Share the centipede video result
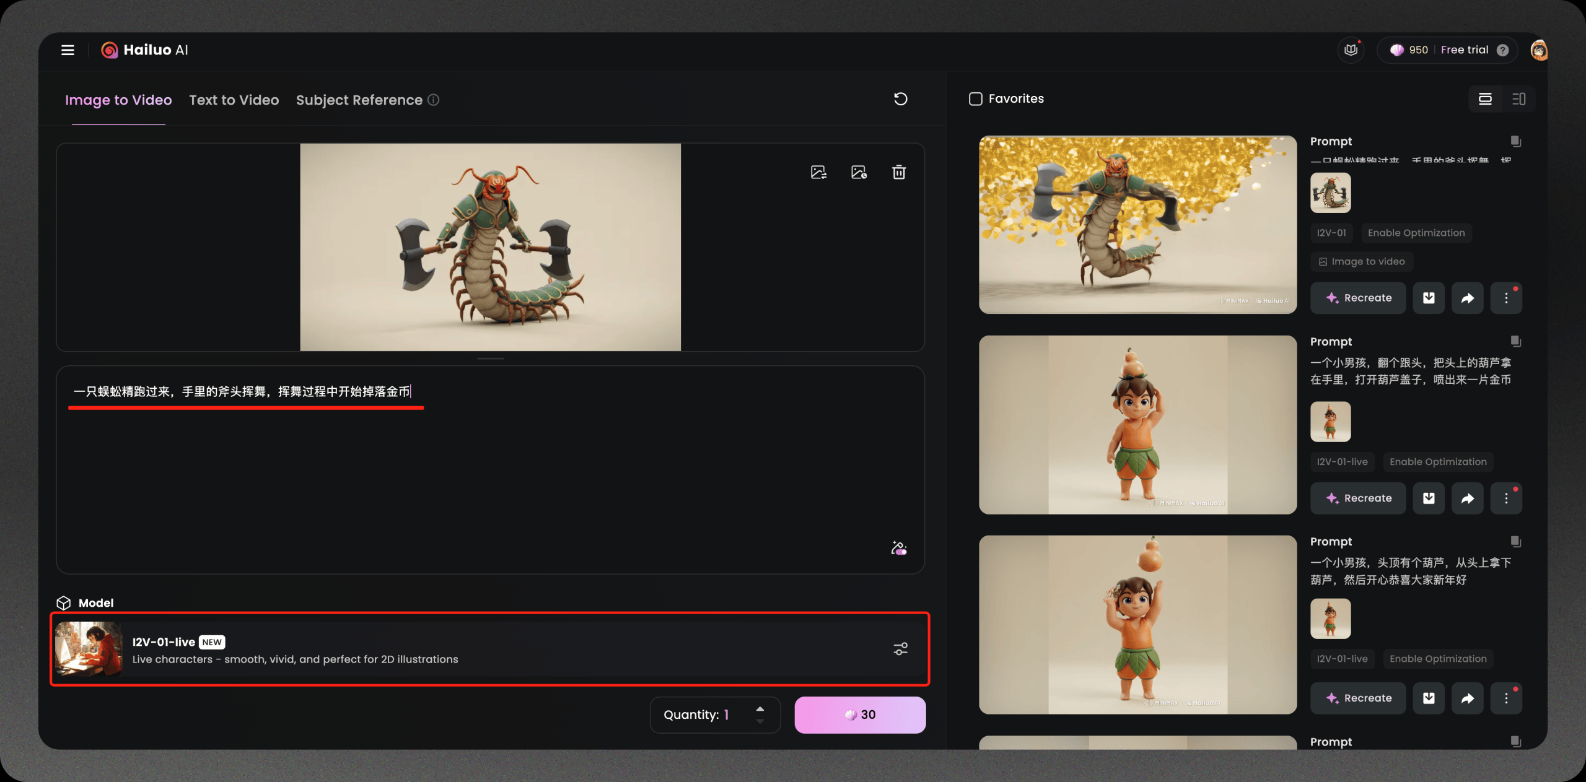1586x782 pixels. 1468,298
